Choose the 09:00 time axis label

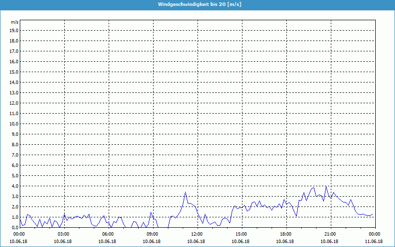click(x=152, y=234)
